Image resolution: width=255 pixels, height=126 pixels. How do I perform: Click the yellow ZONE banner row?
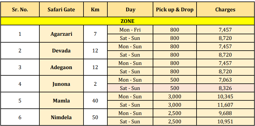point(128,21)
